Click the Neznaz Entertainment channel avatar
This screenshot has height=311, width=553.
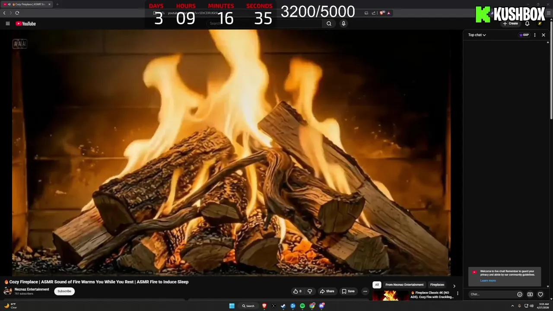[x=8, y=291]
